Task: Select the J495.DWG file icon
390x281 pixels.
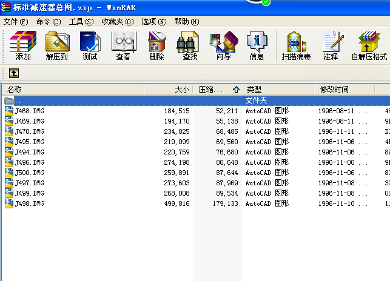Action: (x=9, y=142)
